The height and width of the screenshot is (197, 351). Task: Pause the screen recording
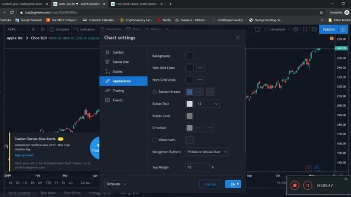pyautogui.click(x=308, y=186)
